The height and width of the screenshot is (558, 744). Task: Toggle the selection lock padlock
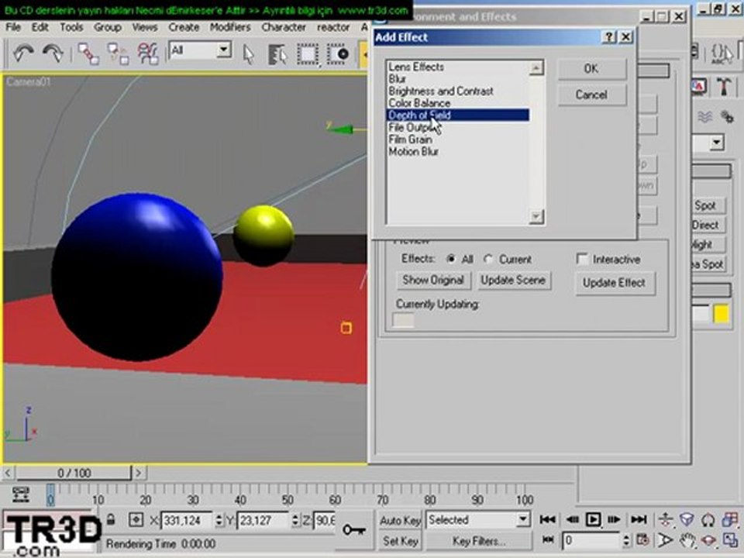[111, 519]
